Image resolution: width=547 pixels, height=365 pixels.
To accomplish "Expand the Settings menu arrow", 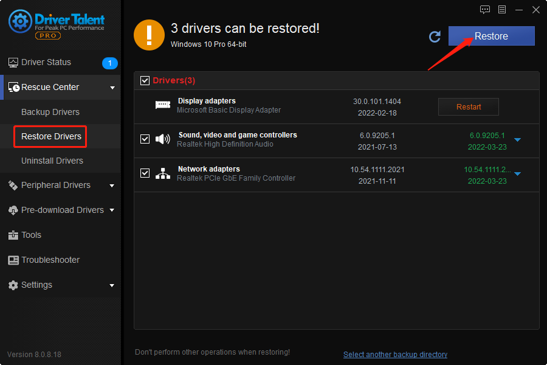I will pyautogui.click(x=112, y=285).
